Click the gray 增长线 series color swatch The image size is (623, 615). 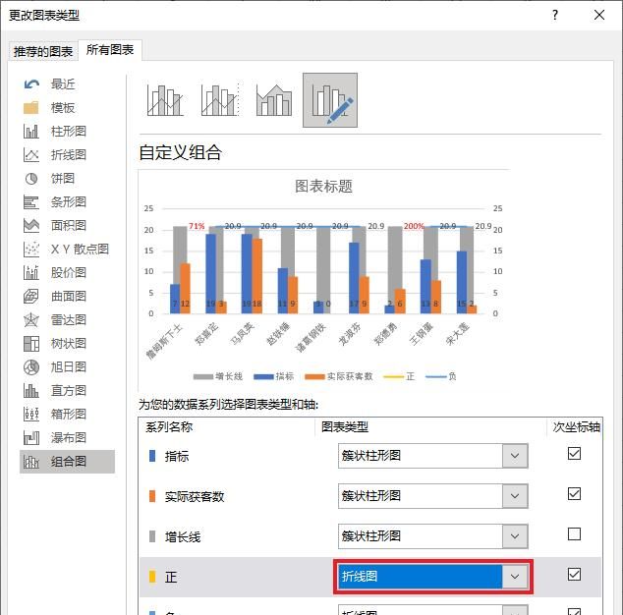click(x=152, y=536)
